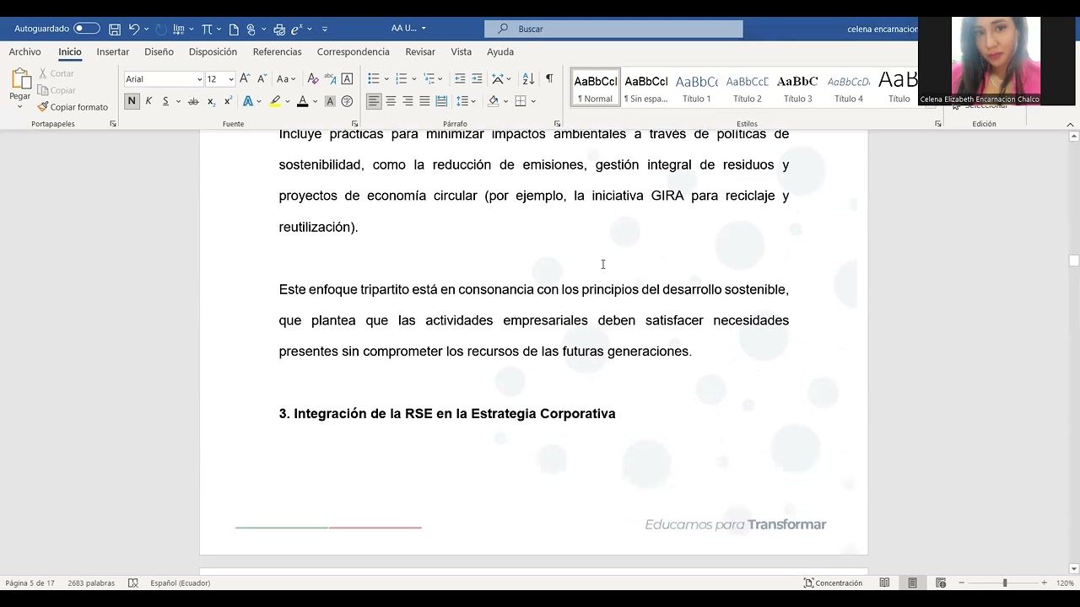Switch to the Referencias tab
The height and width of the screenshot is (607, 1080).
(x=277, y=51)
